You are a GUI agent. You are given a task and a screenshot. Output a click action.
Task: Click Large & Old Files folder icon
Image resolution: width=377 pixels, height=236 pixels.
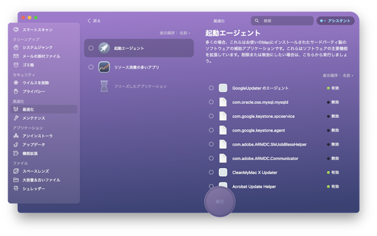point(16,180)
